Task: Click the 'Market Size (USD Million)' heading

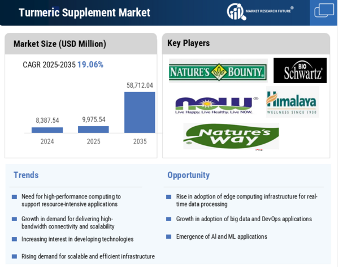Action: [x=60, y=44]
